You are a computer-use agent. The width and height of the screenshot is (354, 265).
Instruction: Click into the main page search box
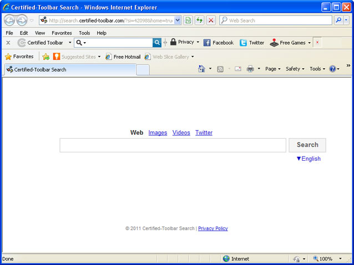173,145
